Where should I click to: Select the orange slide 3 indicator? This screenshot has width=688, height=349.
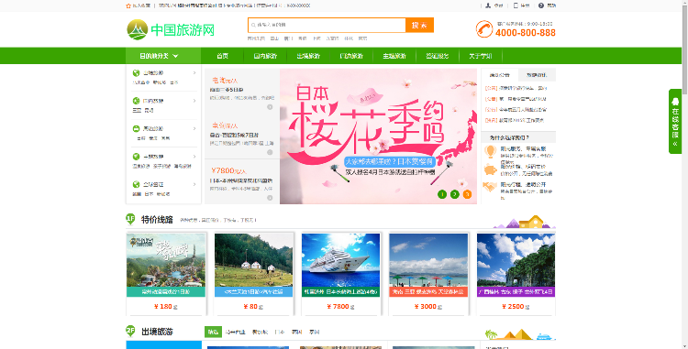467,194
